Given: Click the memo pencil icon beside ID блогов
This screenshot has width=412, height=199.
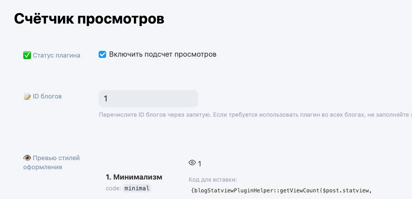Looking at the screenshot, I should (x=27, y=96).
